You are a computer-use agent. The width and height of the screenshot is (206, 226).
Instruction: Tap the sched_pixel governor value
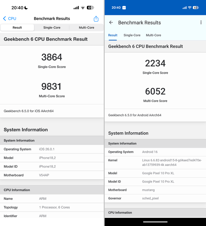pyautogui.click(x=150, y=198)
